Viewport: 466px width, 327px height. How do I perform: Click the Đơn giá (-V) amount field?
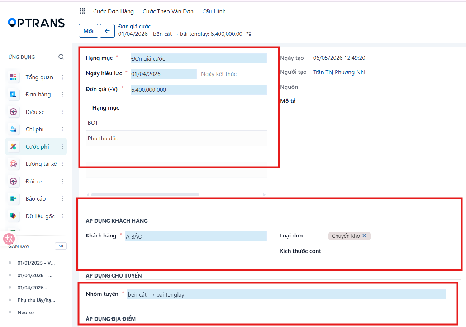pyautogui.click(x=199, y=90)
